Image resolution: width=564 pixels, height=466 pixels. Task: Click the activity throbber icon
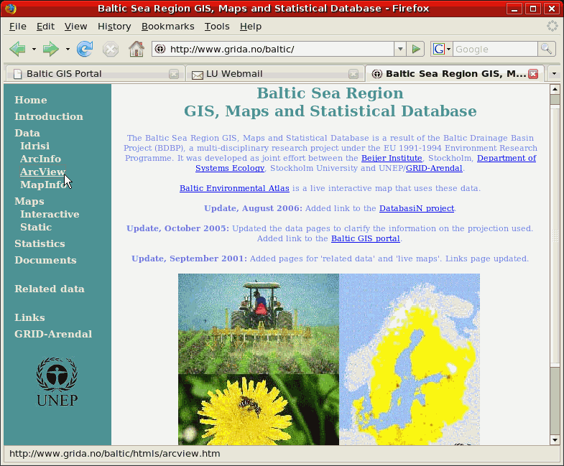point(552,27)
